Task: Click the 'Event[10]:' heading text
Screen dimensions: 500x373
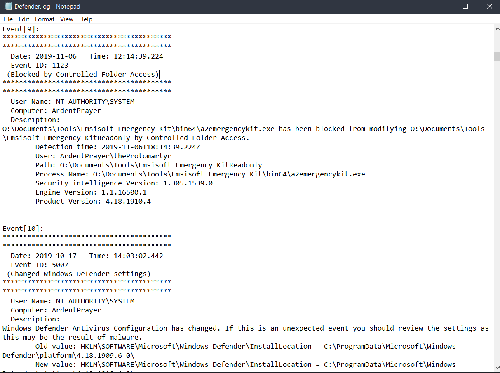Action: click(23, 228)
